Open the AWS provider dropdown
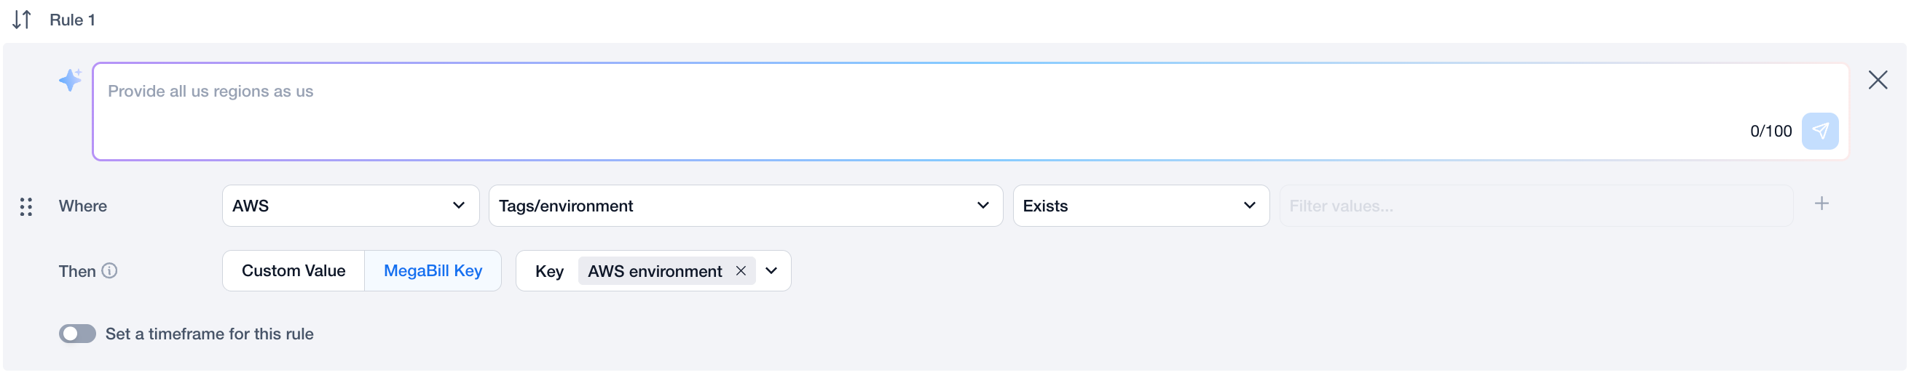 point(350,206)
